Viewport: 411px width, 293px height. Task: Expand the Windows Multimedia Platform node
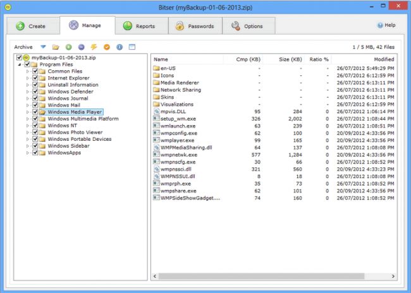[x=28, y=119]
